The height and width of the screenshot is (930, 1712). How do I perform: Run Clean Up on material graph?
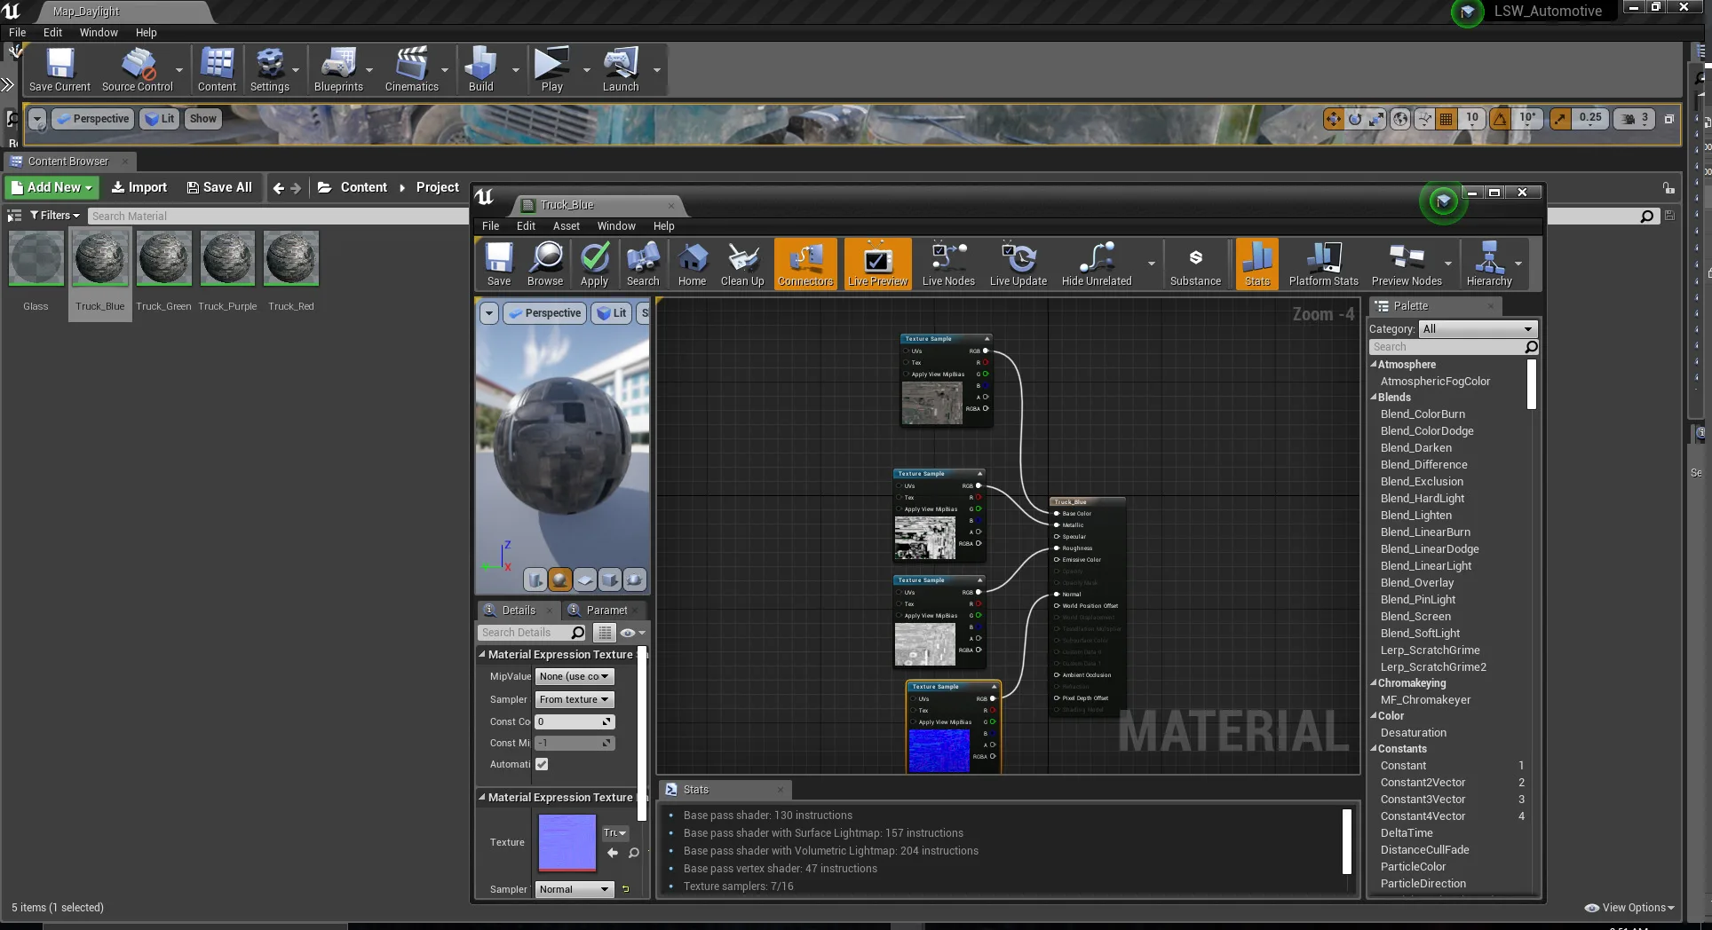(742, 264)
